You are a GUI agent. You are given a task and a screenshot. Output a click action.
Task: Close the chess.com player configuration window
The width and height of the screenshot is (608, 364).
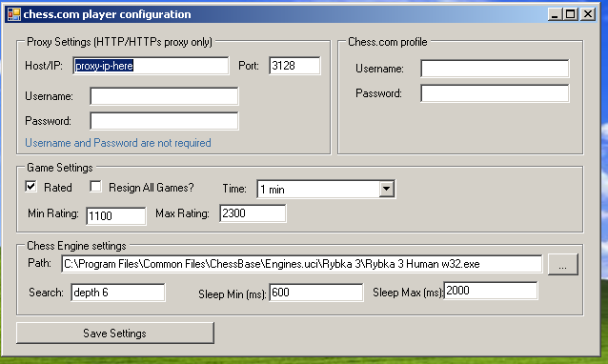588,14
